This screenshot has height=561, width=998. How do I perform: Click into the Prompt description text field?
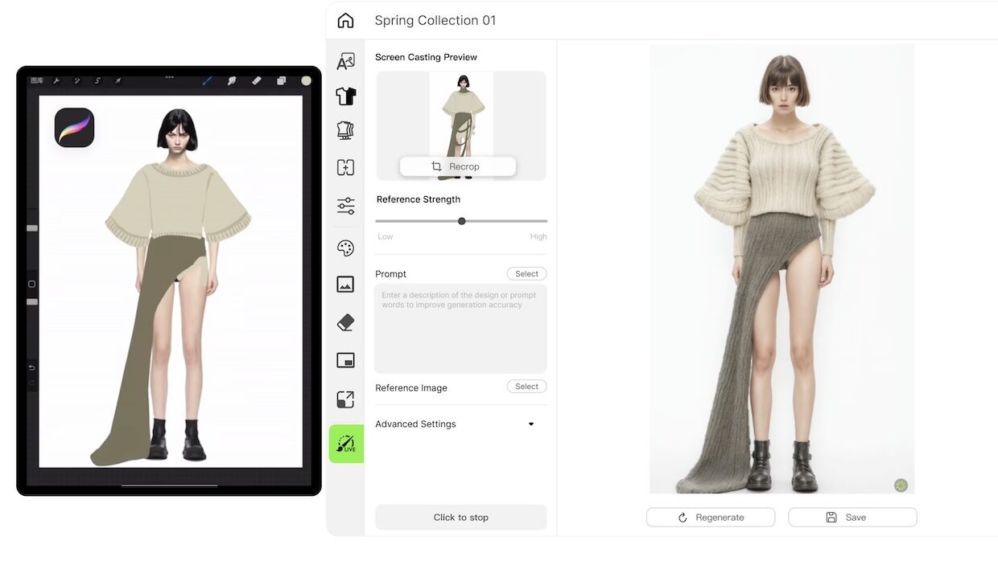460,328
